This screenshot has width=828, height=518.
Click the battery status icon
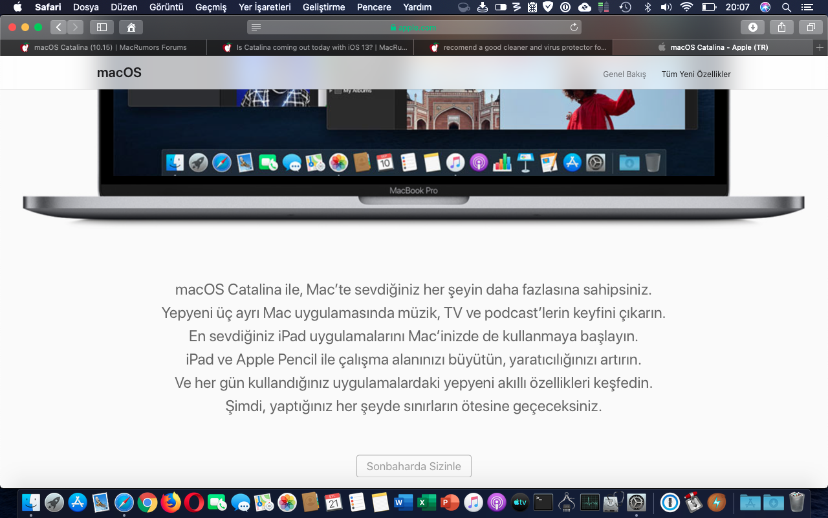[708, 7]
